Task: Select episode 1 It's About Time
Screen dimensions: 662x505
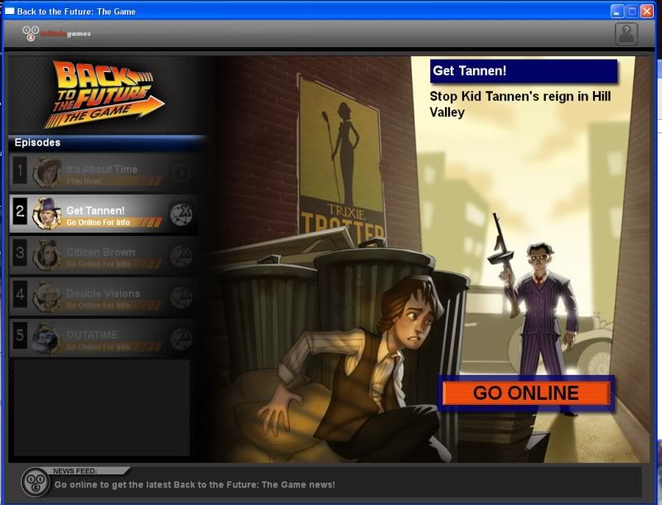Action: pyautogui.click(x=104, y=172)
